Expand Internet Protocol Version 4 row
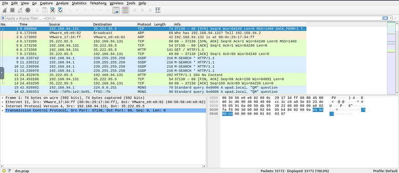 pyautogui.click(x=3, y=106)
